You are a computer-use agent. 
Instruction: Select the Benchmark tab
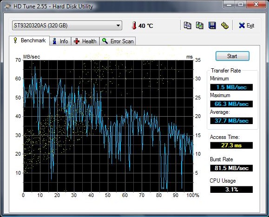coord(29,40)
